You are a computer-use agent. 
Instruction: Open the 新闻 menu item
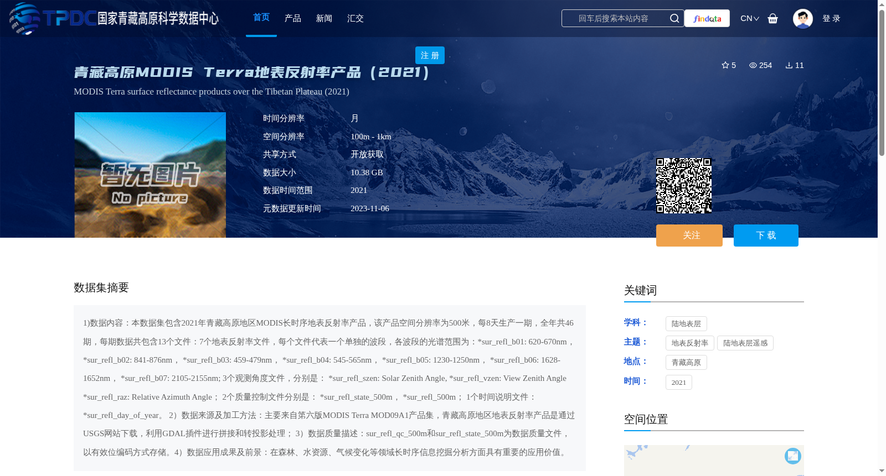324,18
